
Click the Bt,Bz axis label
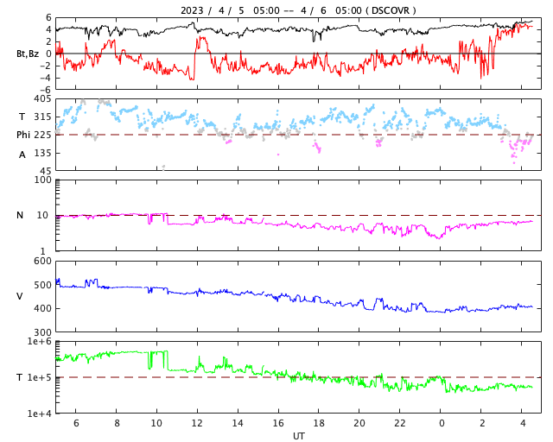(x=28, y=54)
